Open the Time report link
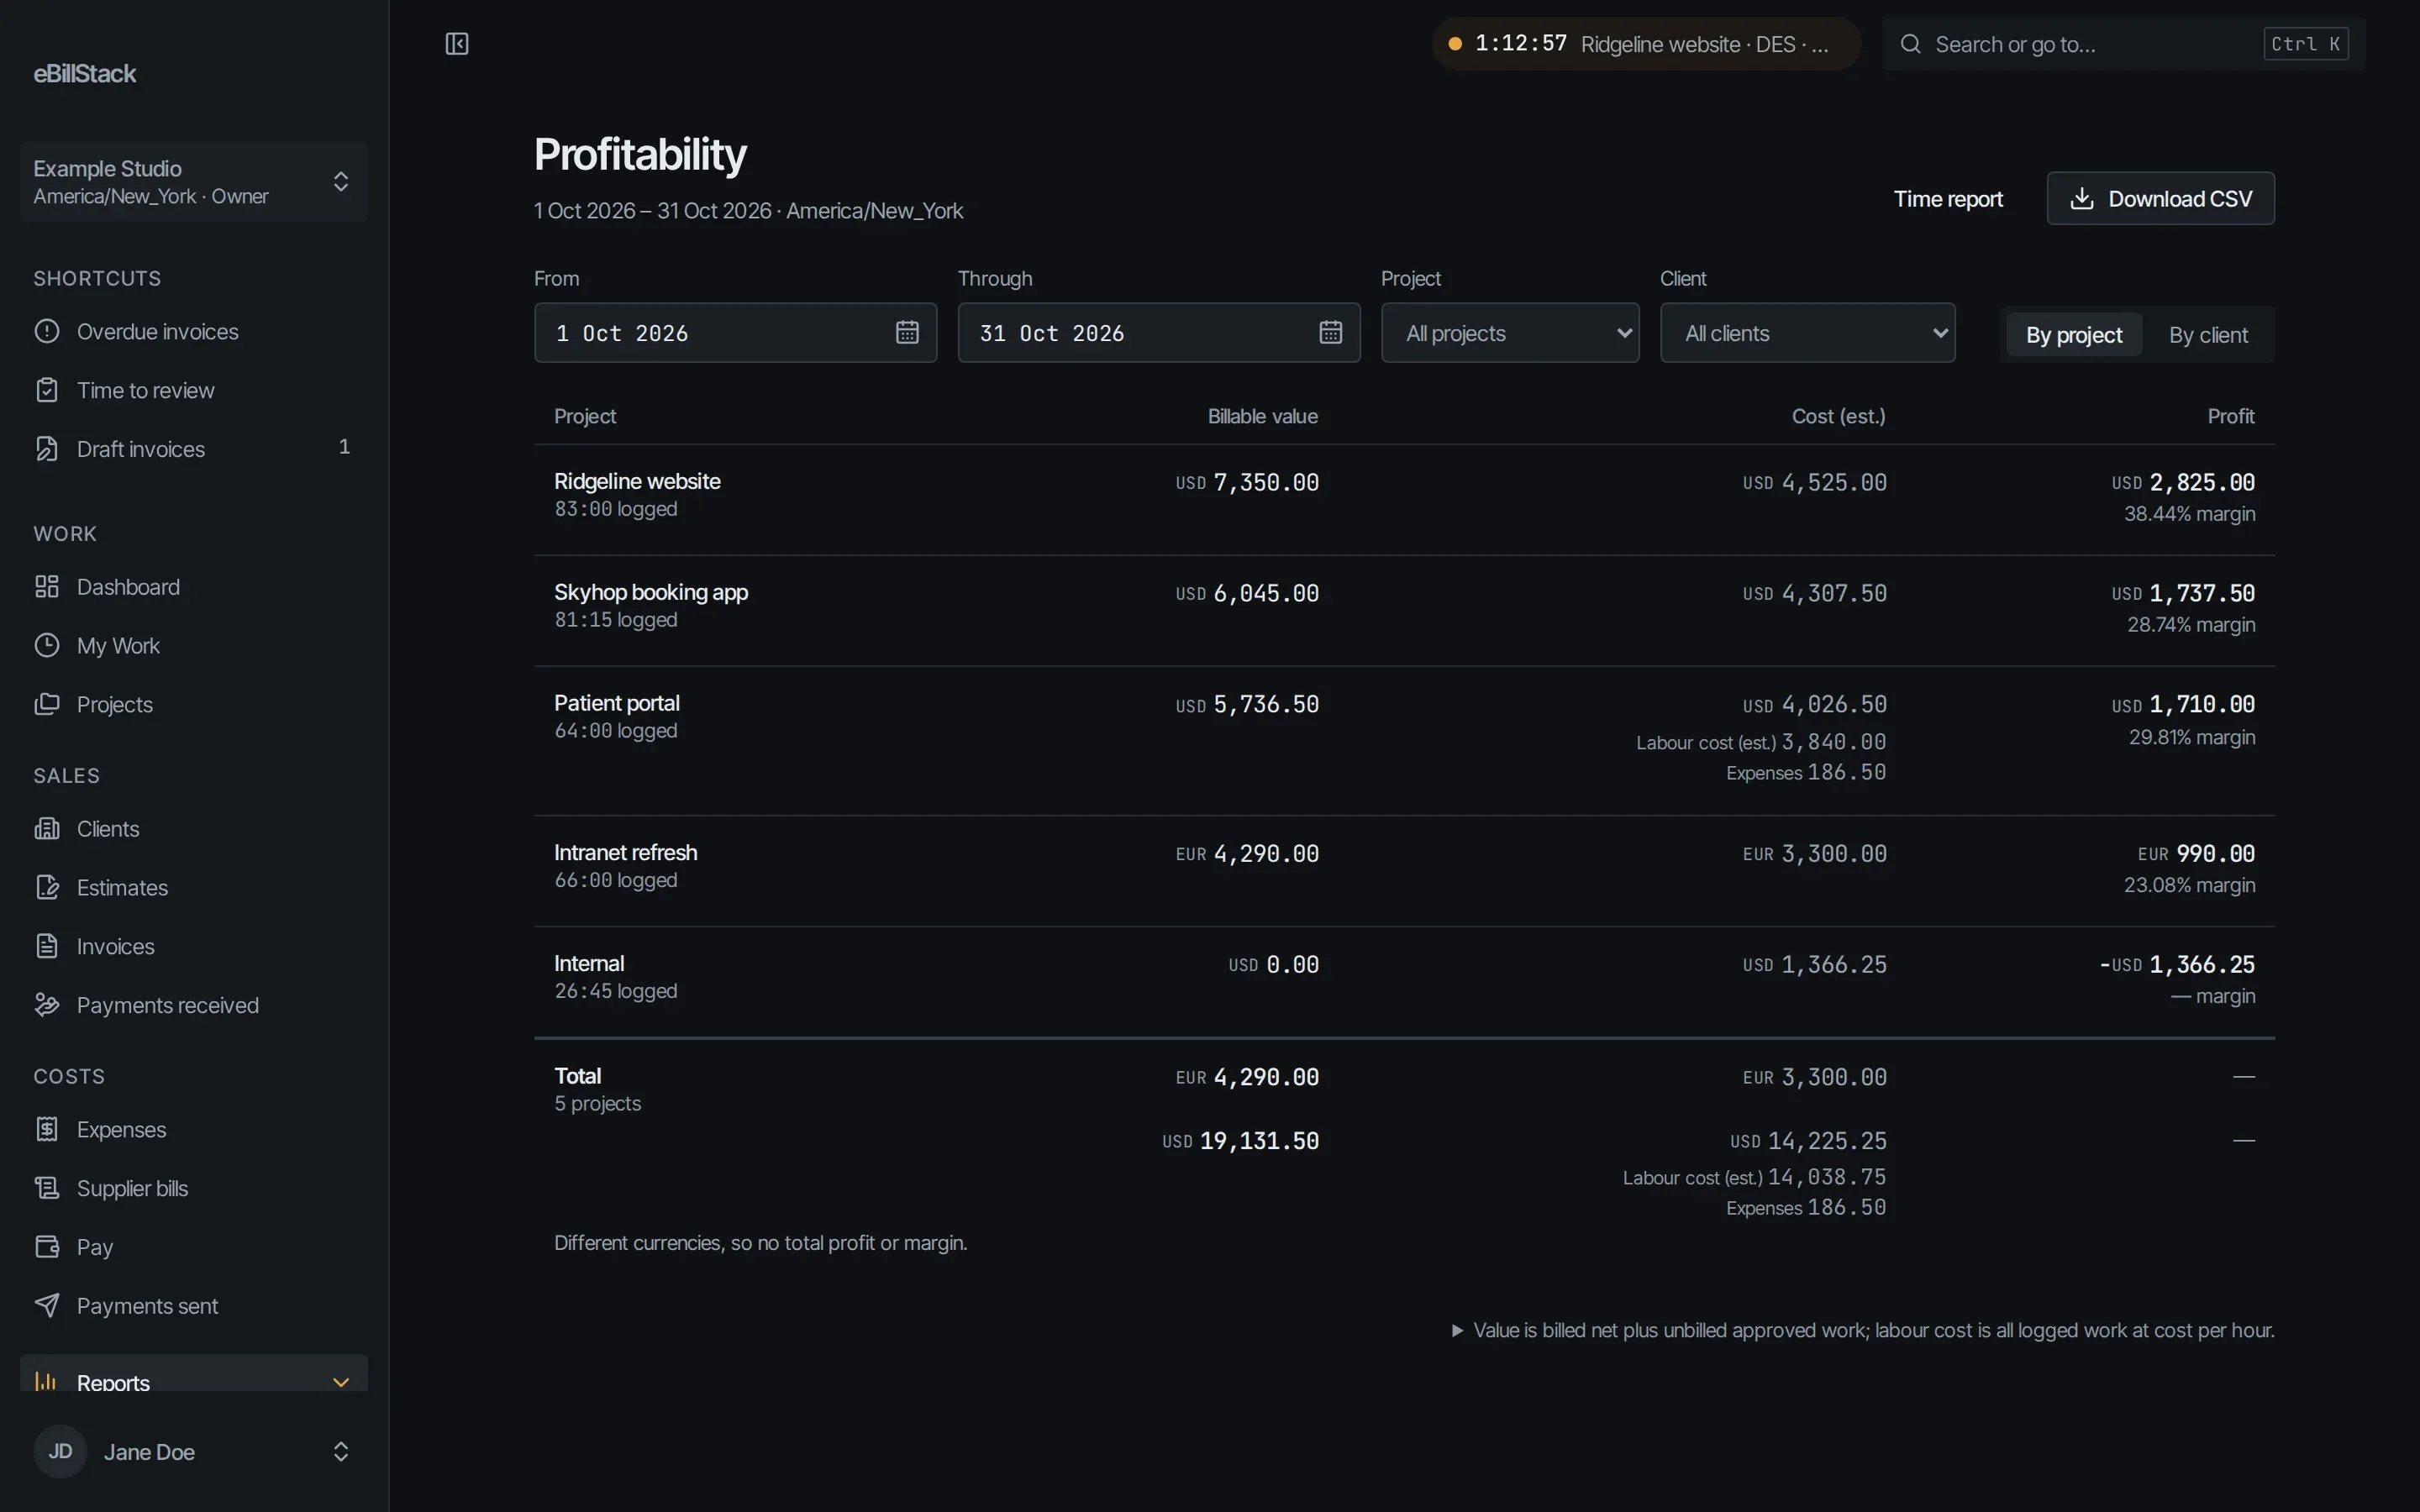2420x1512 pixels. point(1948,199)
